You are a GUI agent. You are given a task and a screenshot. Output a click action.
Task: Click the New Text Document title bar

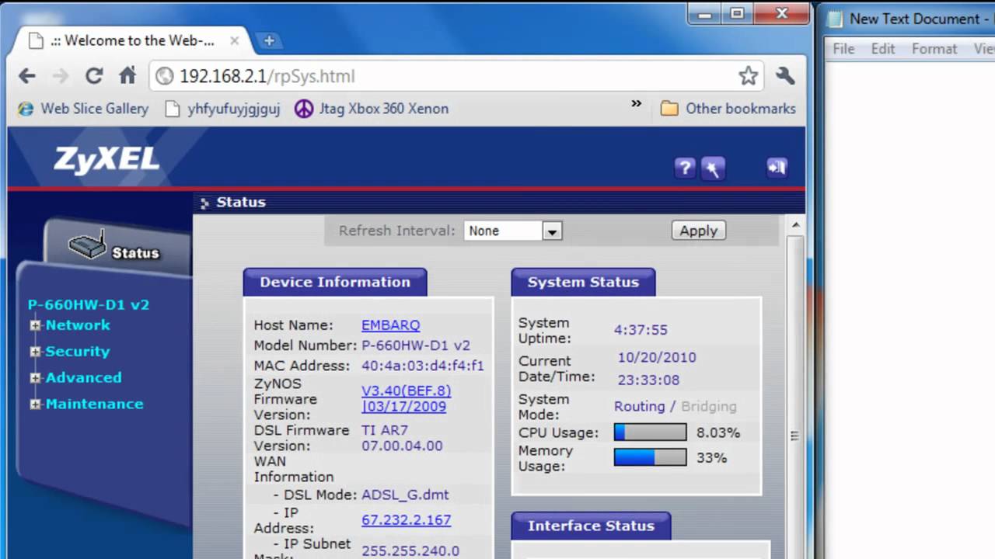[x=909, y=19]
